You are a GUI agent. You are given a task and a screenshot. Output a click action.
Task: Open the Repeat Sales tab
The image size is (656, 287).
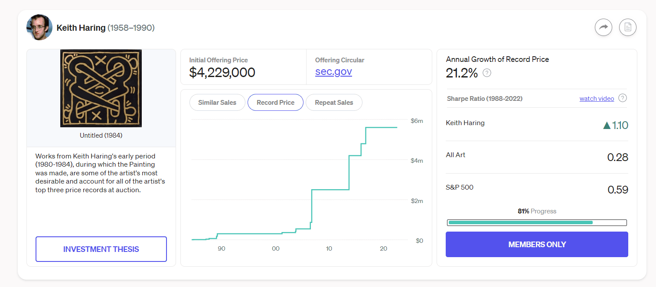pos(334,103)
